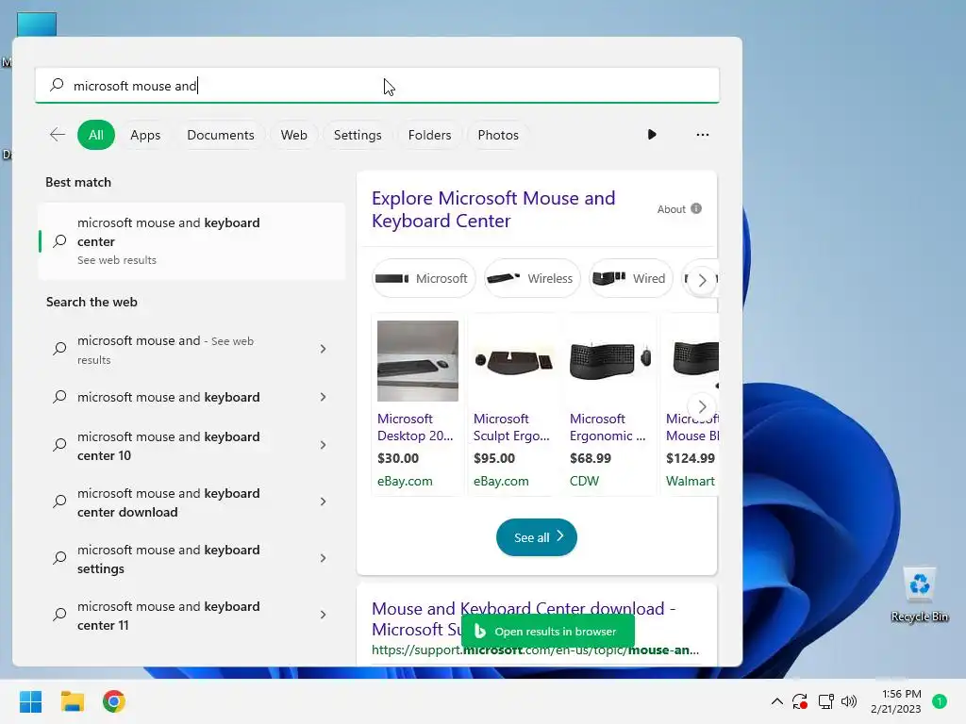966x724 pixels.
Task: Click the search text input field
Action: click(377, 86)
